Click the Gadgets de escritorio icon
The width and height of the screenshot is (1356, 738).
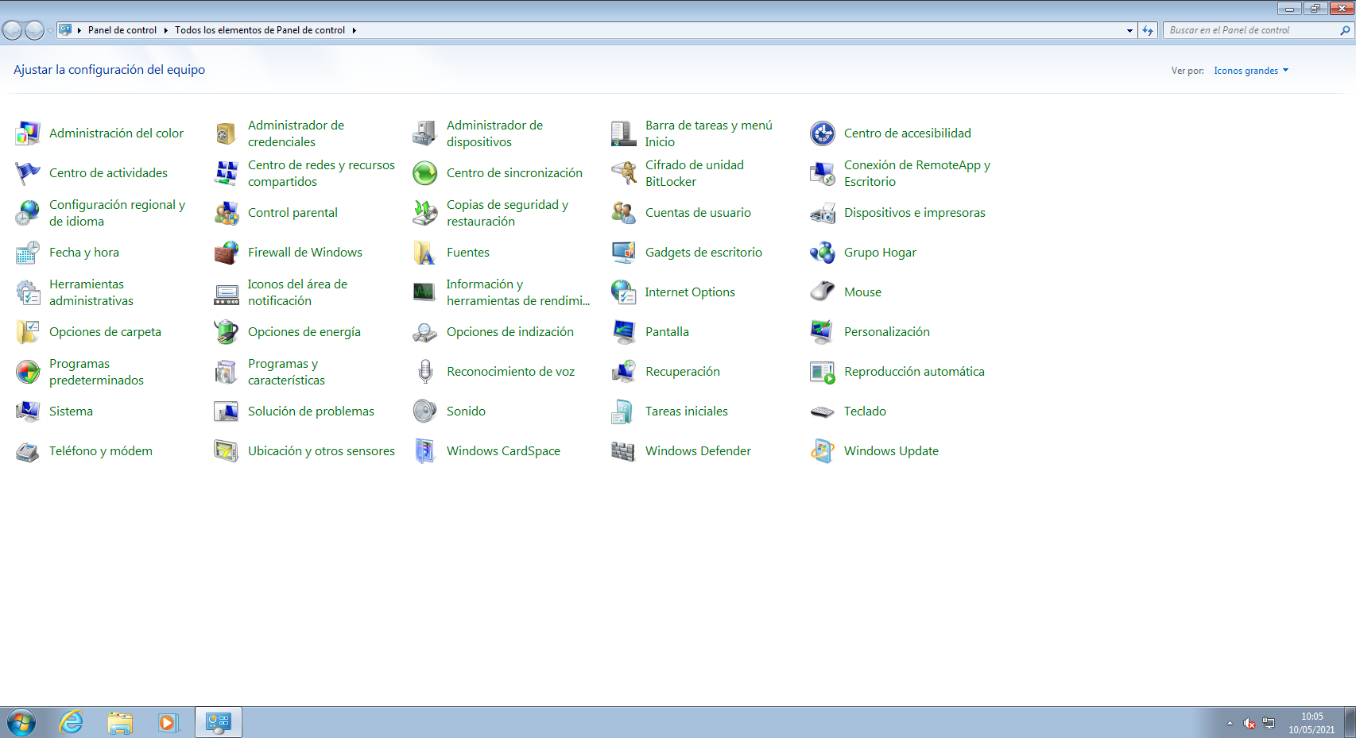[x=624, y=253]
